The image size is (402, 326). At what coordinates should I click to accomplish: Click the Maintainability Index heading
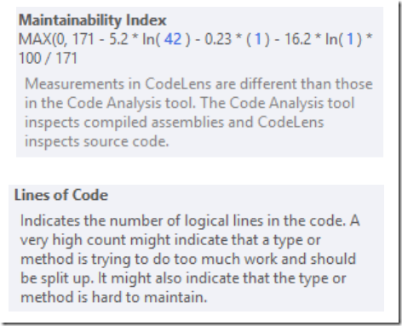pos(93,20)
